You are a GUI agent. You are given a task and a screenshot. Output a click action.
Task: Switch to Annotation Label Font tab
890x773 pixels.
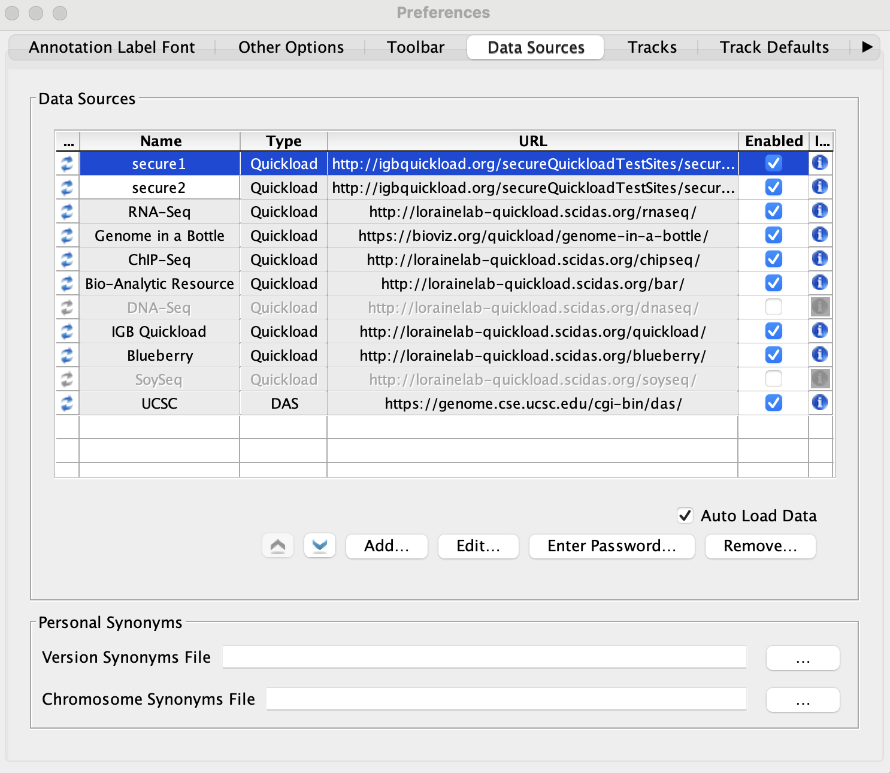click(x=112, y=47)
